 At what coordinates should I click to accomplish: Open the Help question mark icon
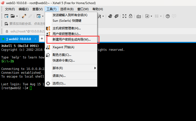tap(168, 16)
